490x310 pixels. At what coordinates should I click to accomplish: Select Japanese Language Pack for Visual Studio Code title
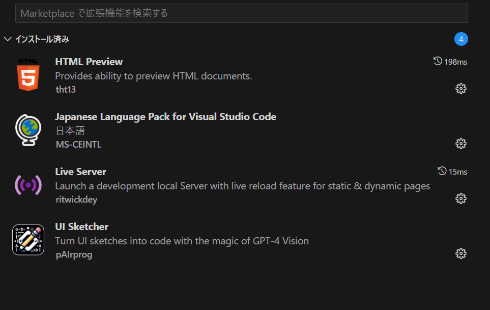coord(166,117)
